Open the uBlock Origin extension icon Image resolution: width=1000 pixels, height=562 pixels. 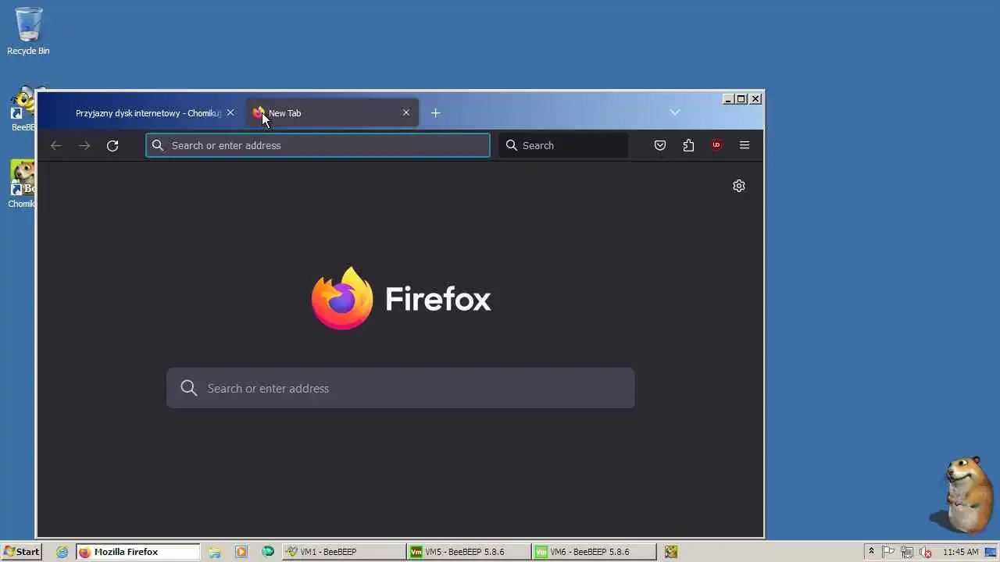[716, 145]
